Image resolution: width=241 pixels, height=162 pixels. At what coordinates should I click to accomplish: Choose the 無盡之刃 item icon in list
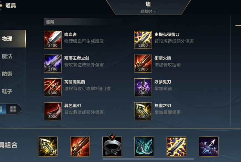pos(143,111)
